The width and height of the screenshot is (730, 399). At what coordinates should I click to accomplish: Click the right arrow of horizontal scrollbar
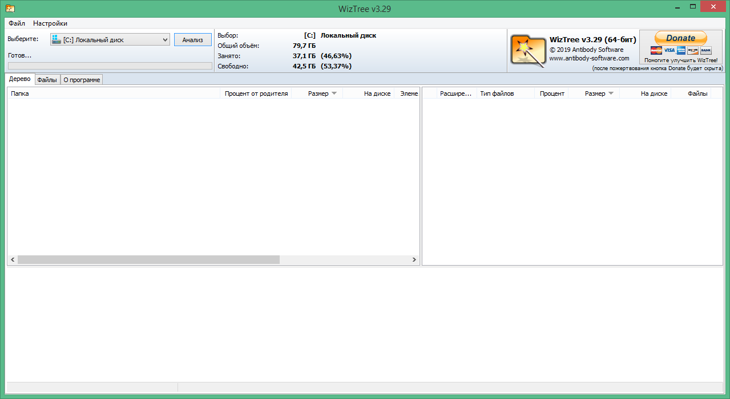[x=414, y=259]
